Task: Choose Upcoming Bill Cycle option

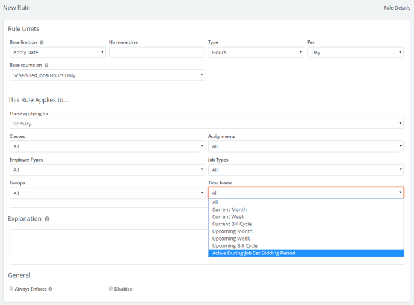Action: pos(235,246)
